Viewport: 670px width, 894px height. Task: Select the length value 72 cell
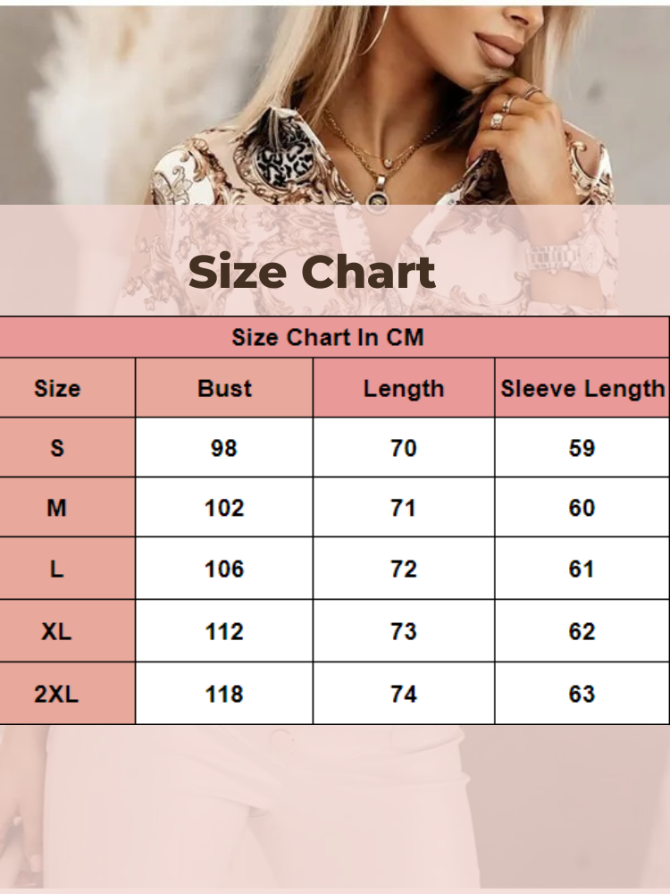click(404, 569)
